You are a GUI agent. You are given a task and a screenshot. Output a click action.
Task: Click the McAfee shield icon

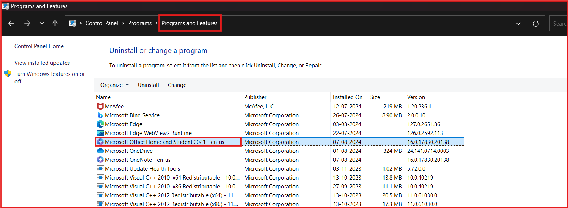click(100, 107)
